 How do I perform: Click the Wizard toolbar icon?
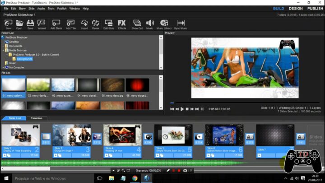click(42, 24)
